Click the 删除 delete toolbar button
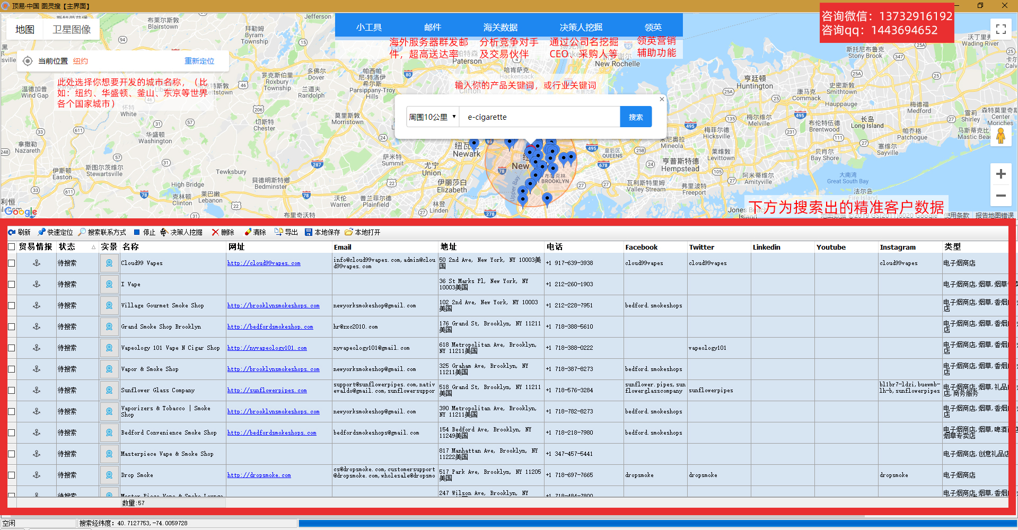1018x530 pixels. click(223, 232)
